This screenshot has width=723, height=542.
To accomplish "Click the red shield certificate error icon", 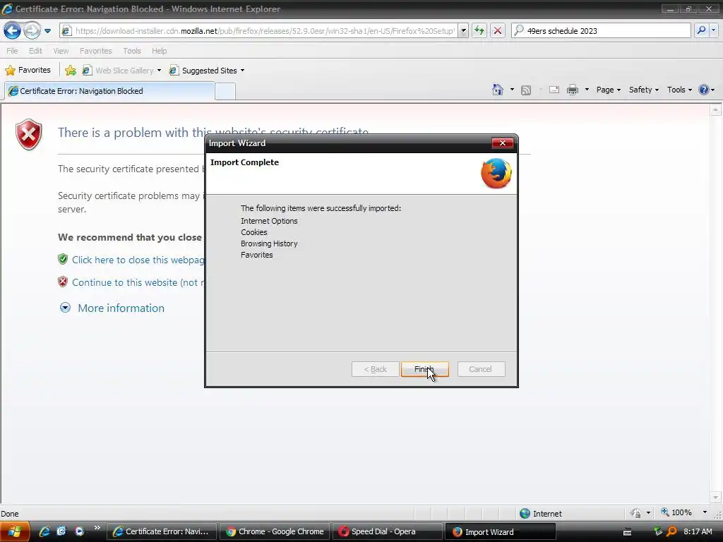I will click(28, 135).
